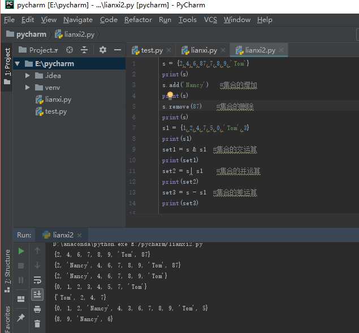Open the Help menu
This screenshot has height=333, width=359.
[265, 20]
